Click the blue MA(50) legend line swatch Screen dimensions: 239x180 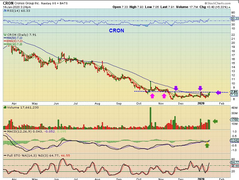pos(5,38)
